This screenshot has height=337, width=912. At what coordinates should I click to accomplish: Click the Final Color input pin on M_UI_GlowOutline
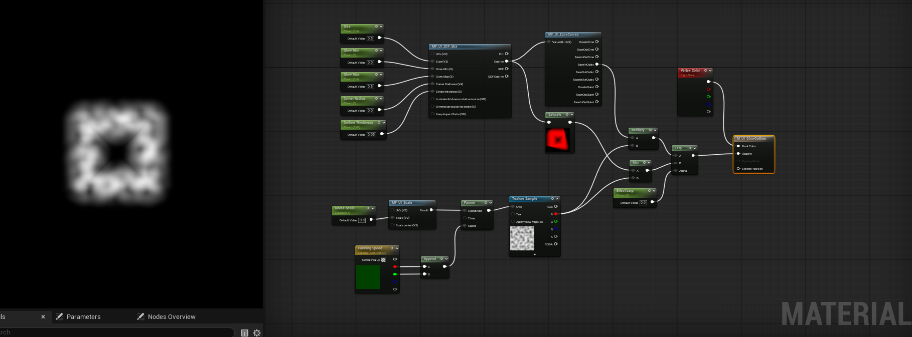pyautogui.click(x=738, y=146)
